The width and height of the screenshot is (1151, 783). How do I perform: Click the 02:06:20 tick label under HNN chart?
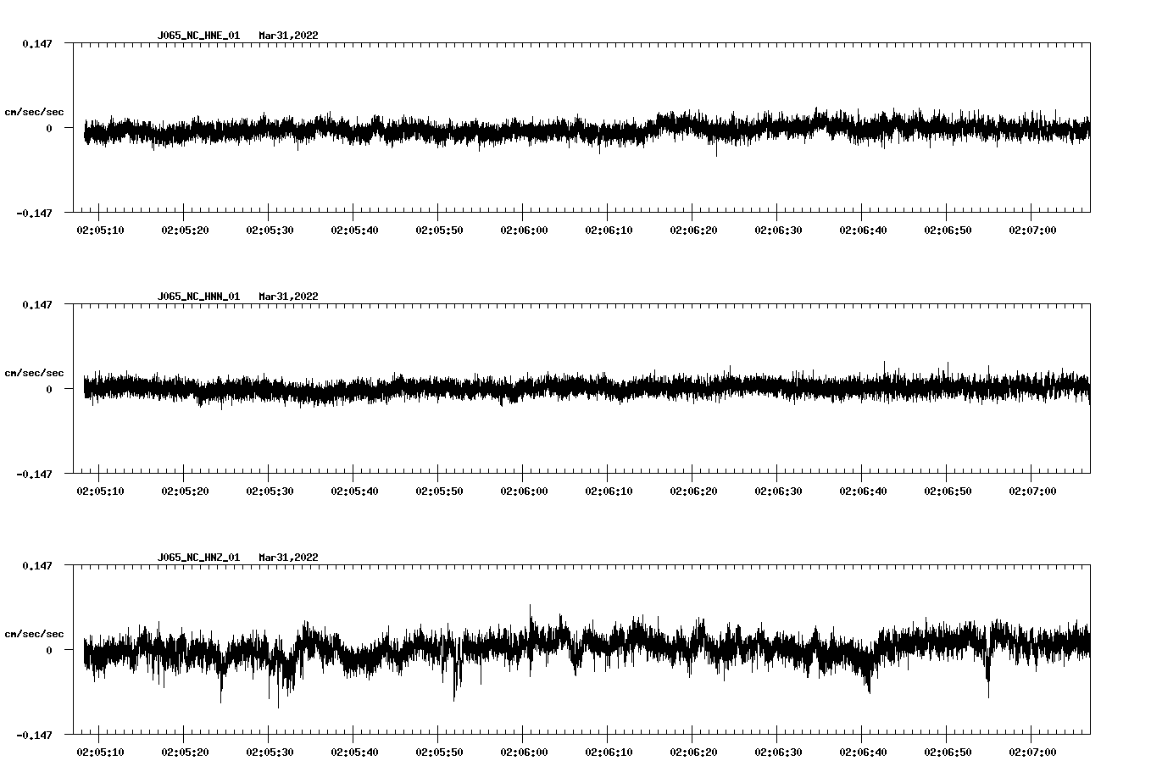693,491
